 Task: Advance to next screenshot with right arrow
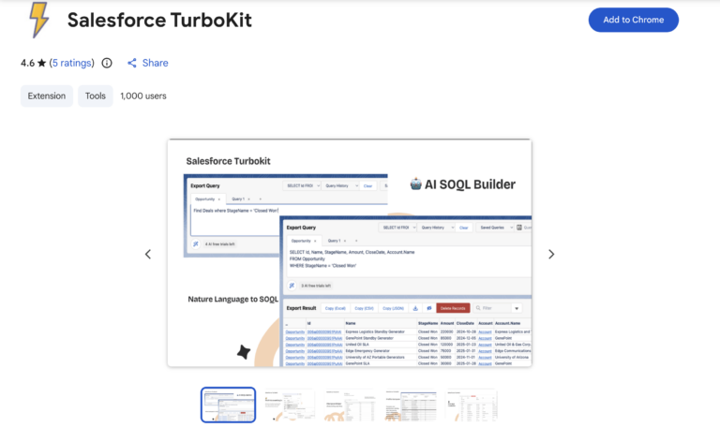[551, 254]
